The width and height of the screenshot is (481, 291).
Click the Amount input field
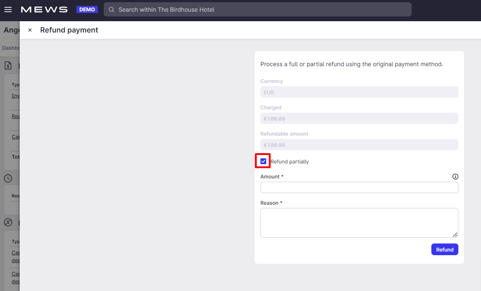coord(359,188)
